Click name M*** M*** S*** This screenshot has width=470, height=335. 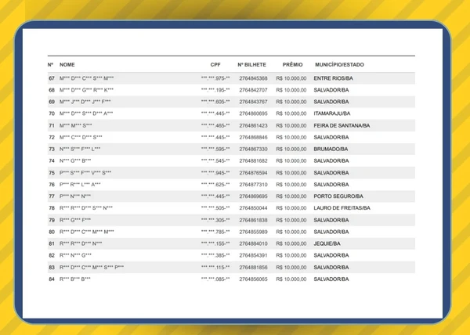point(76,126)
